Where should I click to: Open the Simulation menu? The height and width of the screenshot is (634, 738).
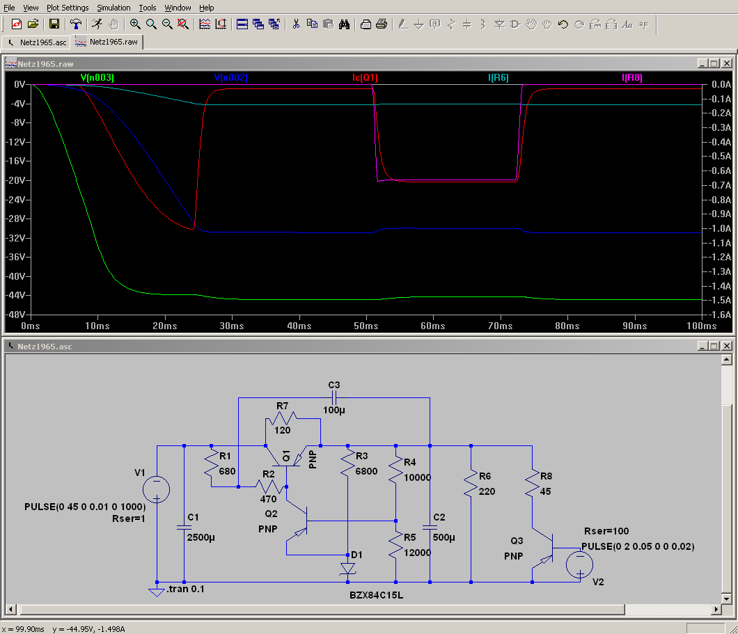tap(114, 8)
